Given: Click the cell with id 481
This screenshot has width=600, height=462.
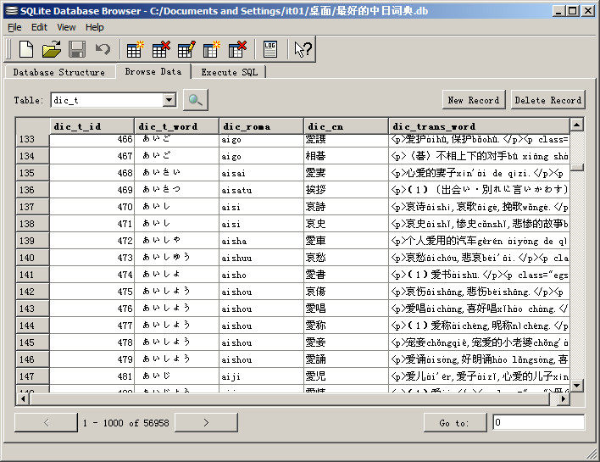Looking at the screenshot, I should [92, 376].
